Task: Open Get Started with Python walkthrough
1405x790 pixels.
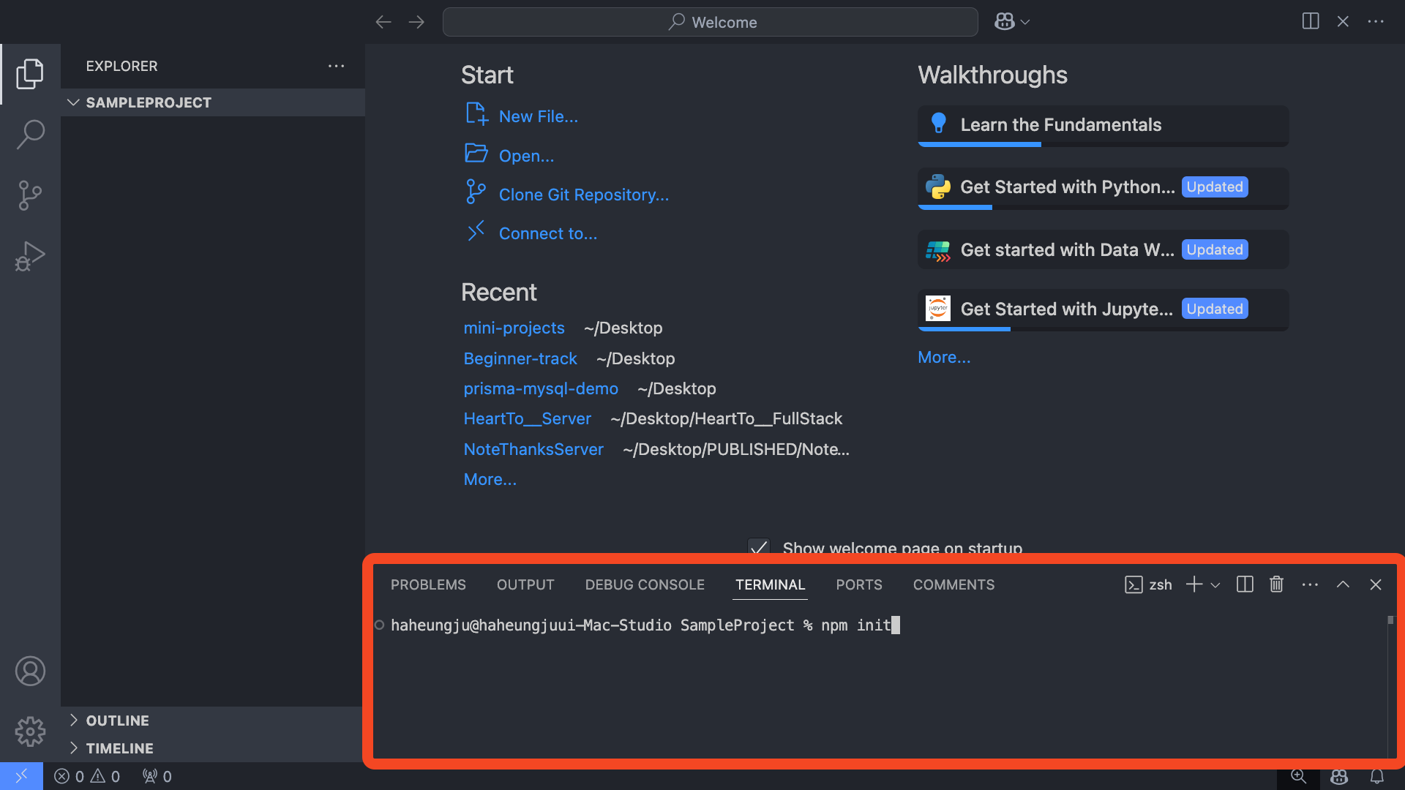Action: coord(1103,187)
